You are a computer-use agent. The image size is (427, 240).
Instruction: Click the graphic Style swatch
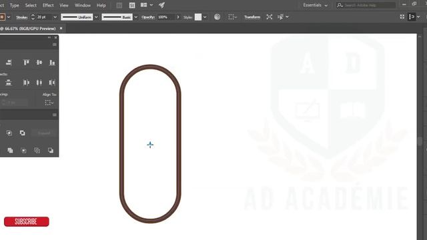(x=198, y=17)
